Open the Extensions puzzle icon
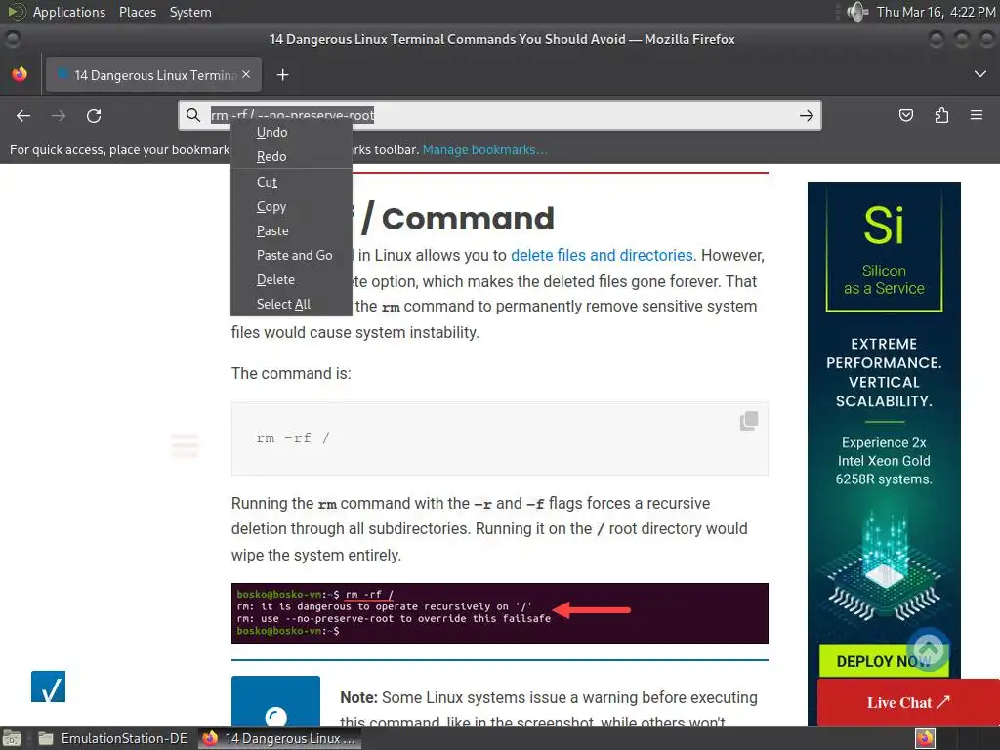The image size is (1000, 750). pyautogui.click(x=941, y=115)
